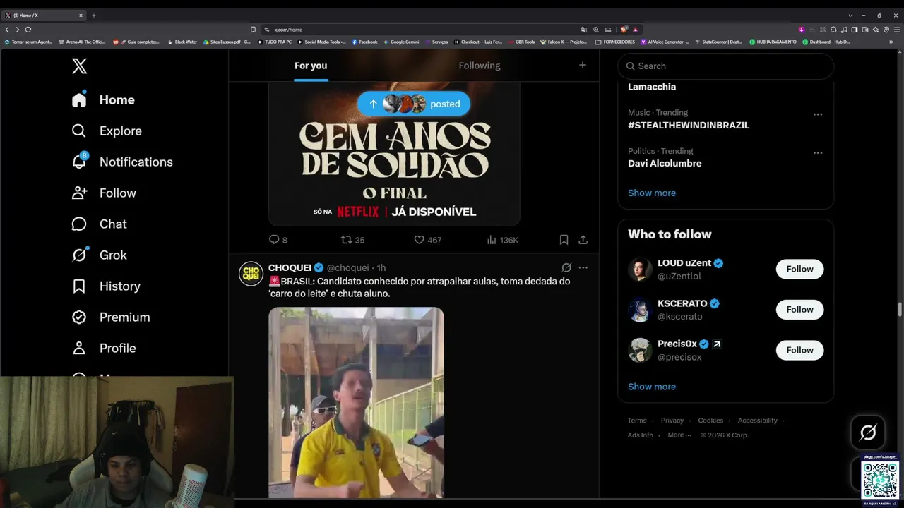The height and width of the screenshot is (508, 904).
Task: Open Explore from the sidebar
Action: [107, 131]
